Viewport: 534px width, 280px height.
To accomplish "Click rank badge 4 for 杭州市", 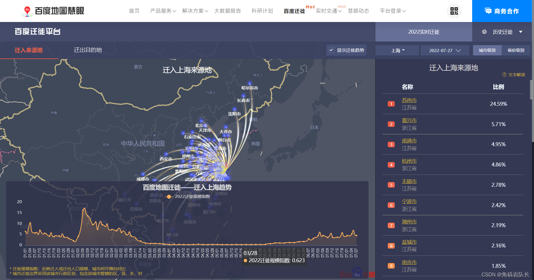I will [x=391, y=165].
